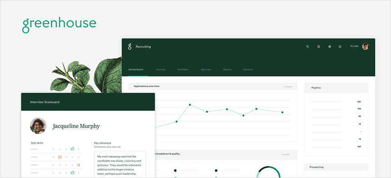Click pipeline value 65

point(360,116)
